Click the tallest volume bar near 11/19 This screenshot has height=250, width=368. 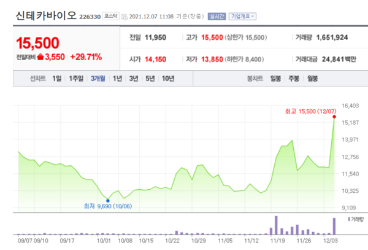pos(276,225)
